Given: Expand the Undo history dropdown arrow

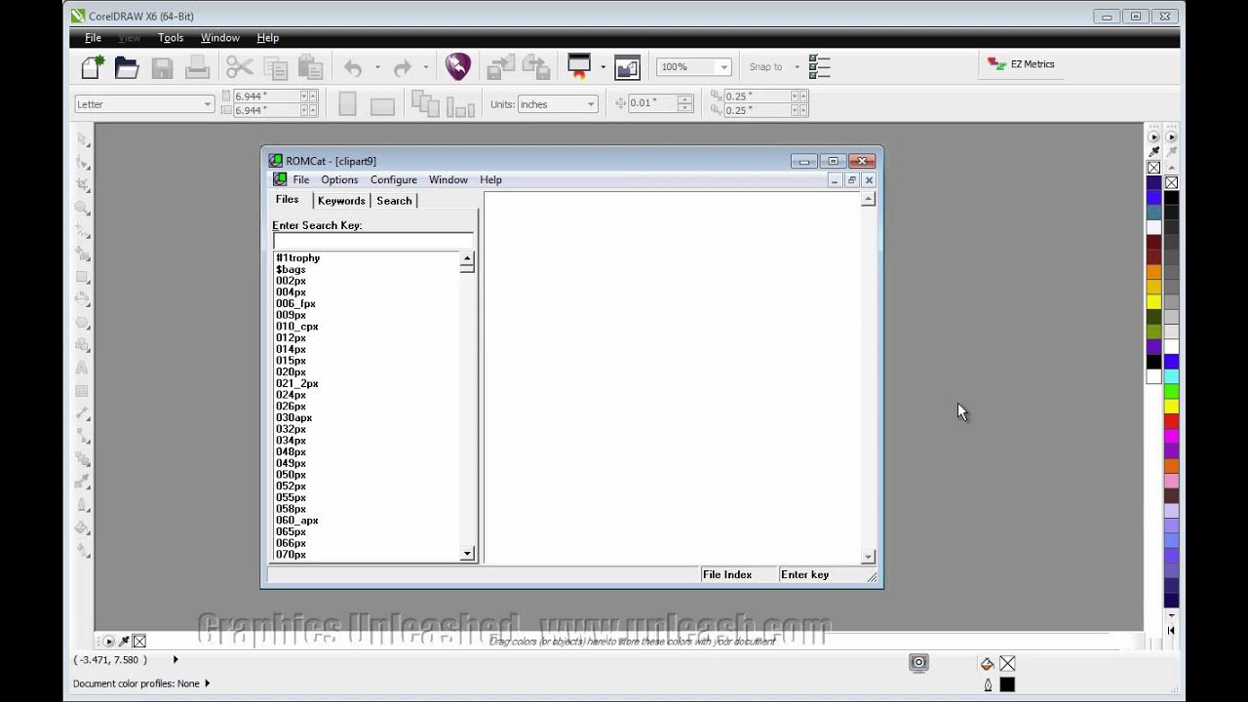Looking at the screenshot, I should 377,67.
